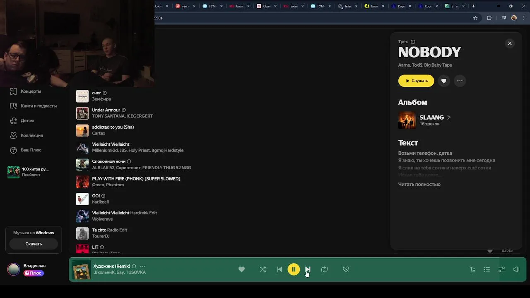Like Художник (Remix) in player bar
Screen dimensions: 530x298
(241, 269)
